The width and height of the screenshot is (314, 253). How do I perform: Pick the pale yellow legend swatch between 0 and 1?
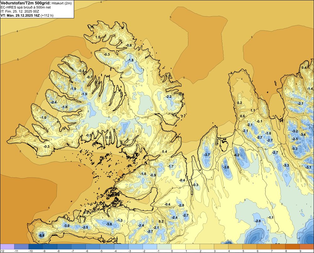[178, 247]
